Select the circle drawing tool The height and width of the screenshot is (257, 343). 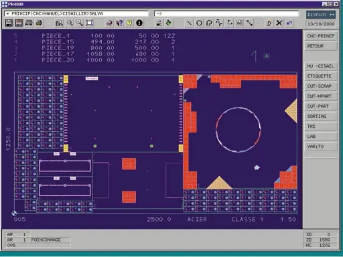coord(199,23)
